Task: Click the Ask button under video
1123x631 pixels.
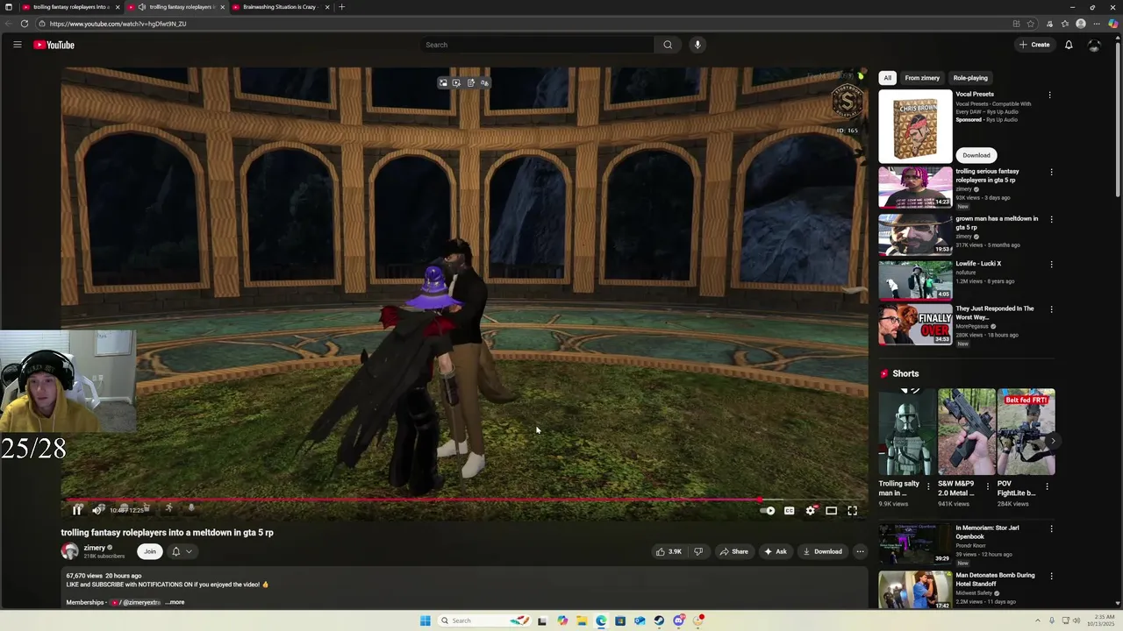Action: coord(775,551)
